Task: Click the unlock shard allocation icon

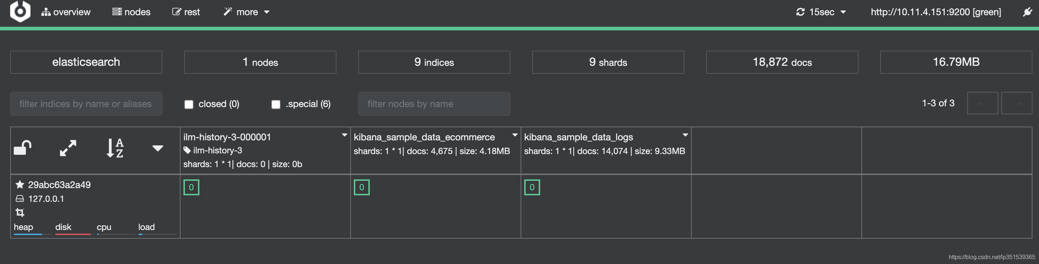Action: click(x=23, y=148)
